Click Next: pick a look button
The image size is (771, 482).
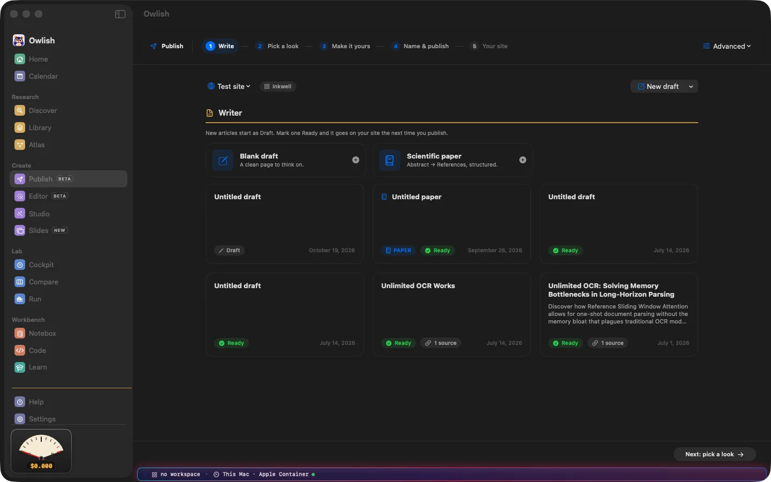[x=715, y=454]
